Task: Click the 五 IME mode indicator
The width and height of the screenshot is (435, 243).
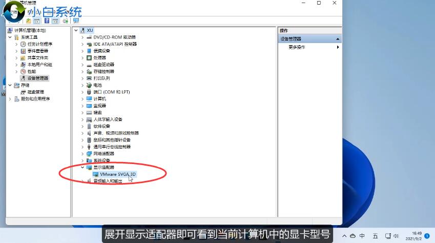Action: click(x=375, y=236)
